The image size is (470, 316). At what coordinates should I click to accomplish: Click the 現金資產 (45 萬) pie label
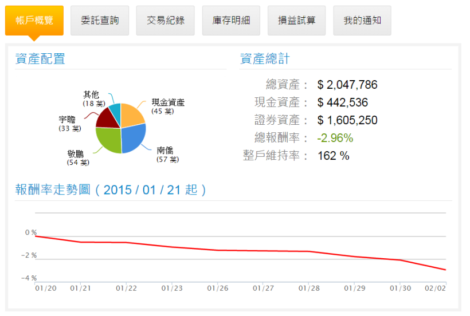click(x=168, y=106)
